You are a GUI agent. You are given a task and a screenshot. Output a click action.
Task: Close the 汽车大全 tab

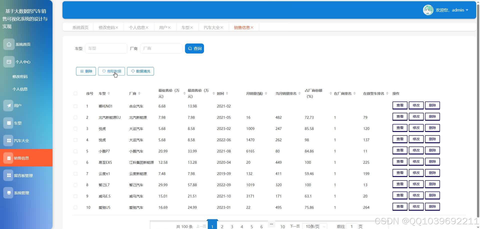click(222, 27)
